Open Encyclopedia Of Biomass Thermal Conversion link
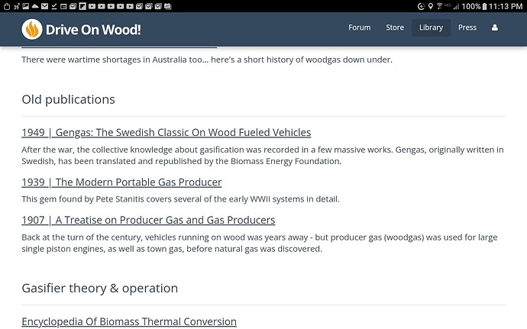527x329 pixels. (x=129, y=321)
